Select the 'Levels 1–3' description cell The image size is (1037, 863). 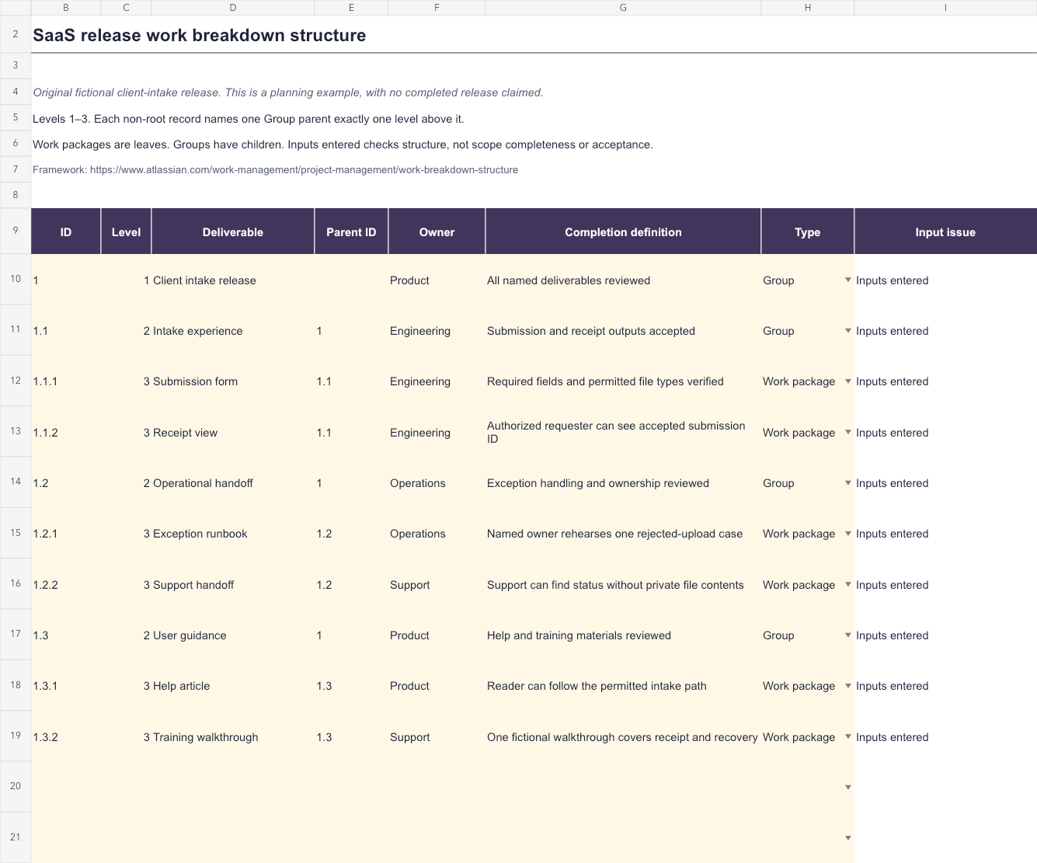[249, 119]
